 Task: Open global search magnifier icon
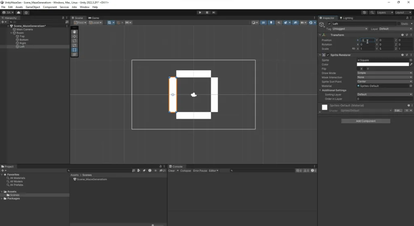[x=372, y=12]
